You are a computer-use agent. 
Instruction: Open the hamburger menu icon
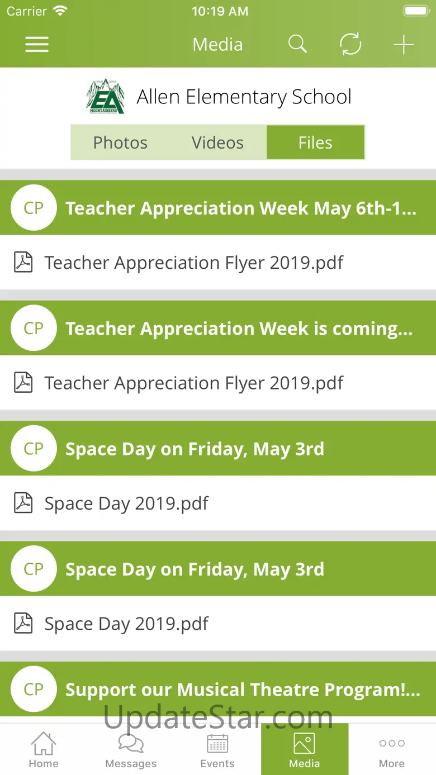point(37,45)
